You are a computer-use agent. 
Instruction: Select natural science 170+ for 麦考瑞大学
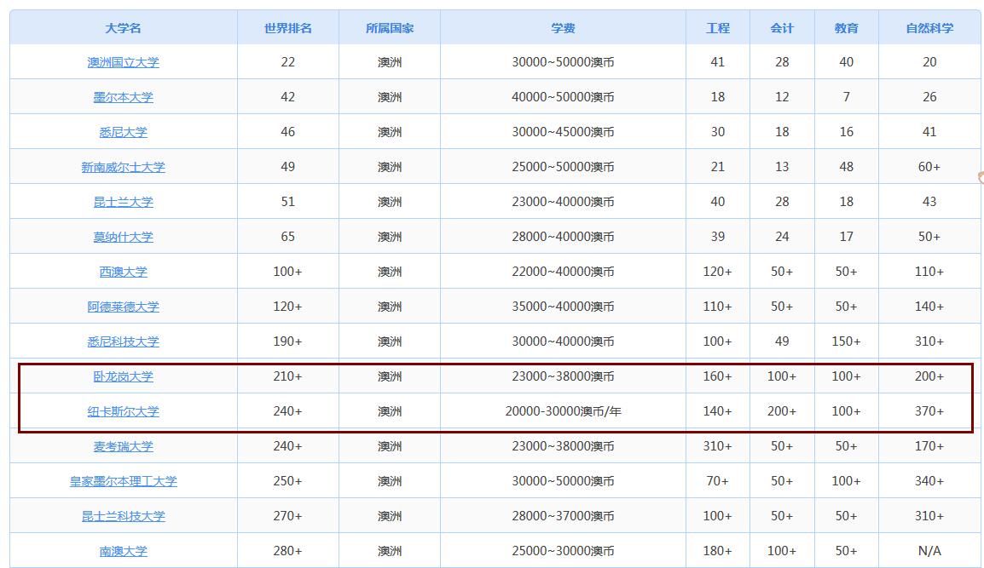coord(929,446)
